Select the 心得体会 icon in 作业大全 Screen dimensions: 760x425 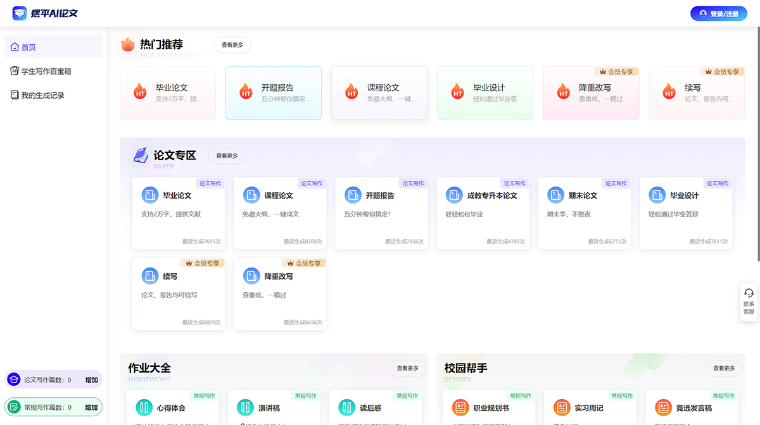tap(144, 407)
